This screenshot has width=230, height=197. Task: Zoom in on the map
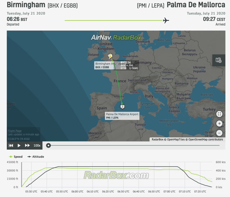pos(219,124)
